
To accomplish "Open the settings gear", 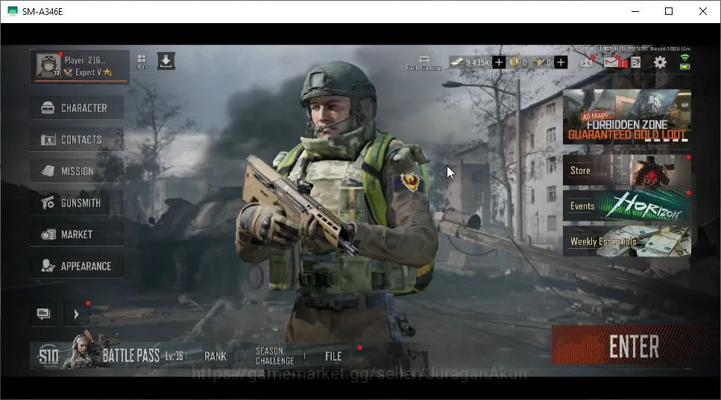I will (660, 62).
